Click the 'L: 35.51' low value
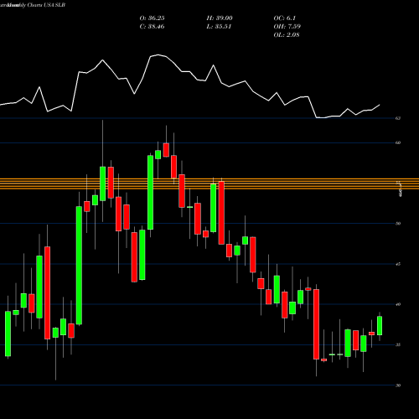419x419 pixels. pyautogui.click(x=219, y=27)
